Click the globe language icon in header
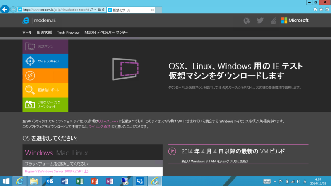331x186 pixels. tap(247, 20)
